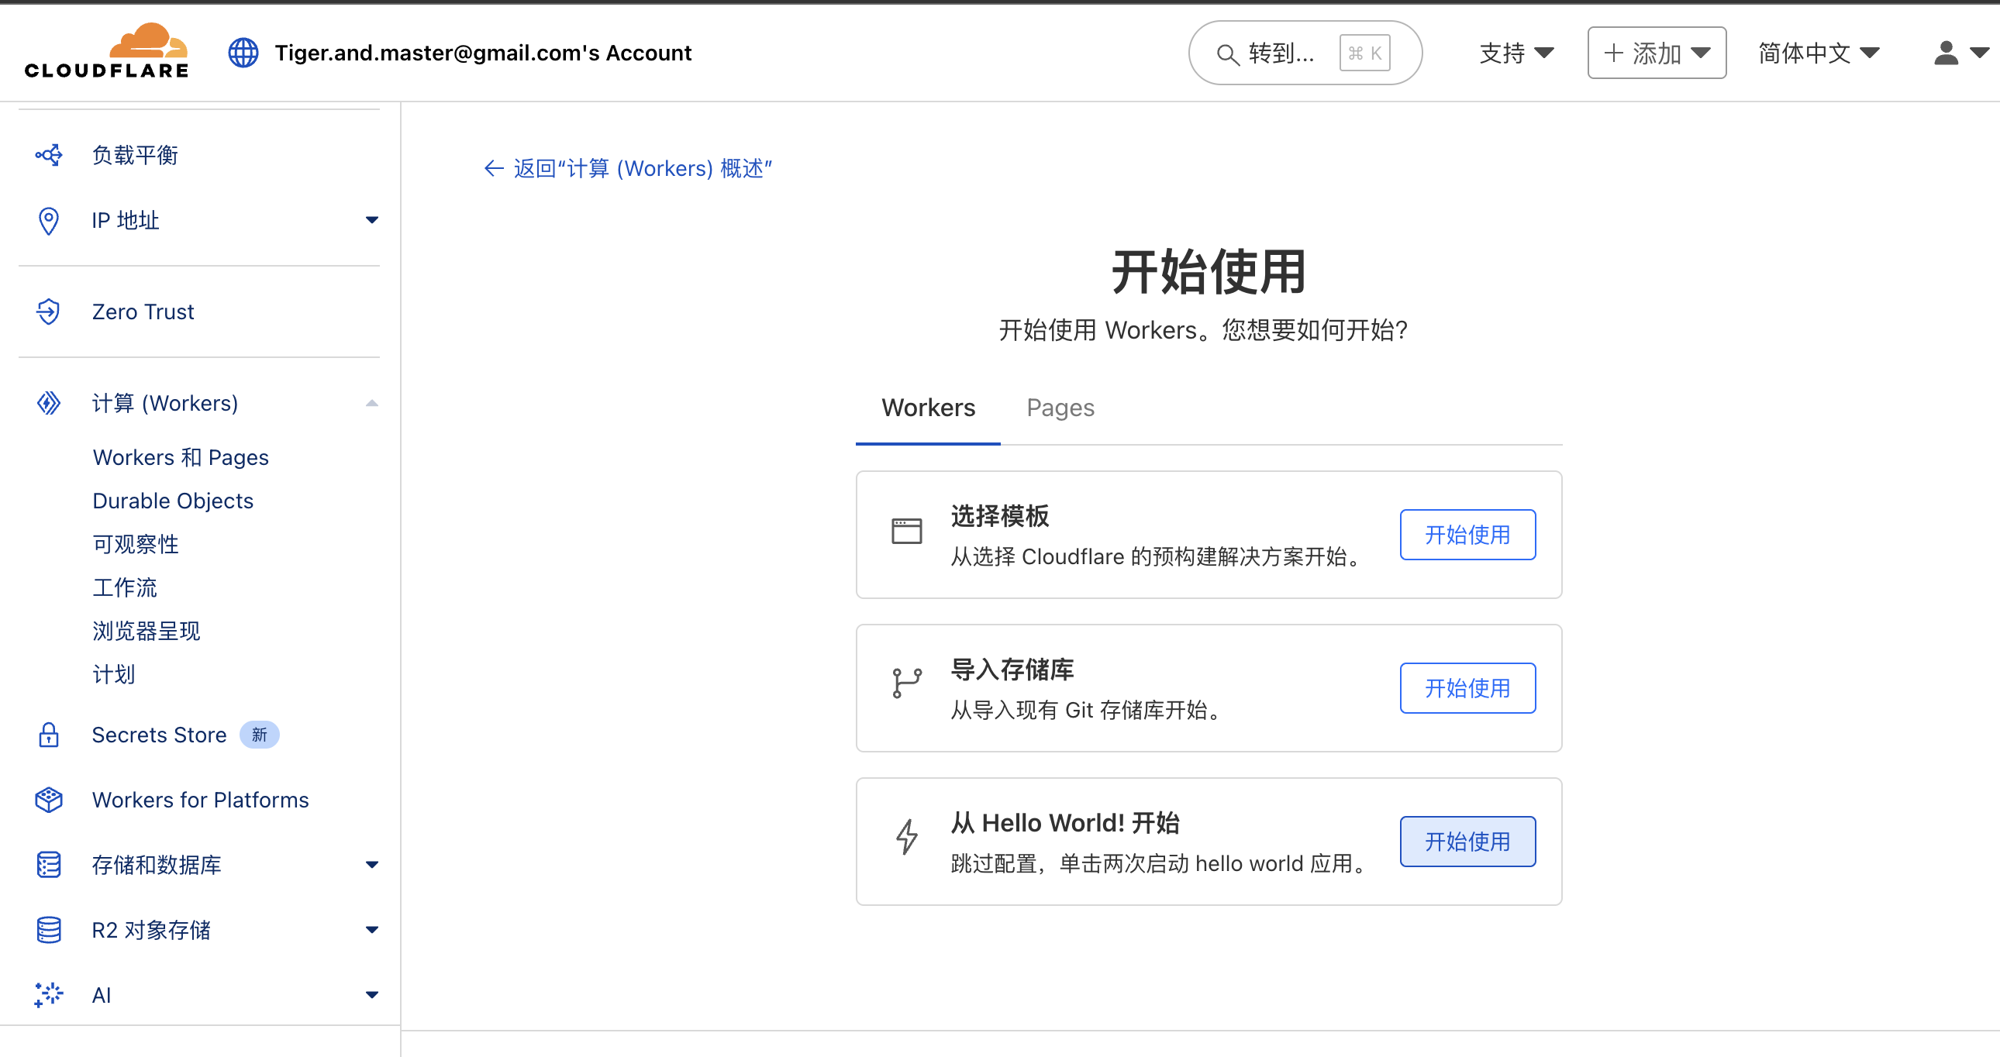Viewport: 2000px width, 1057px height.
Task: Open 可观察性 menu item
Action: [135, 544]
